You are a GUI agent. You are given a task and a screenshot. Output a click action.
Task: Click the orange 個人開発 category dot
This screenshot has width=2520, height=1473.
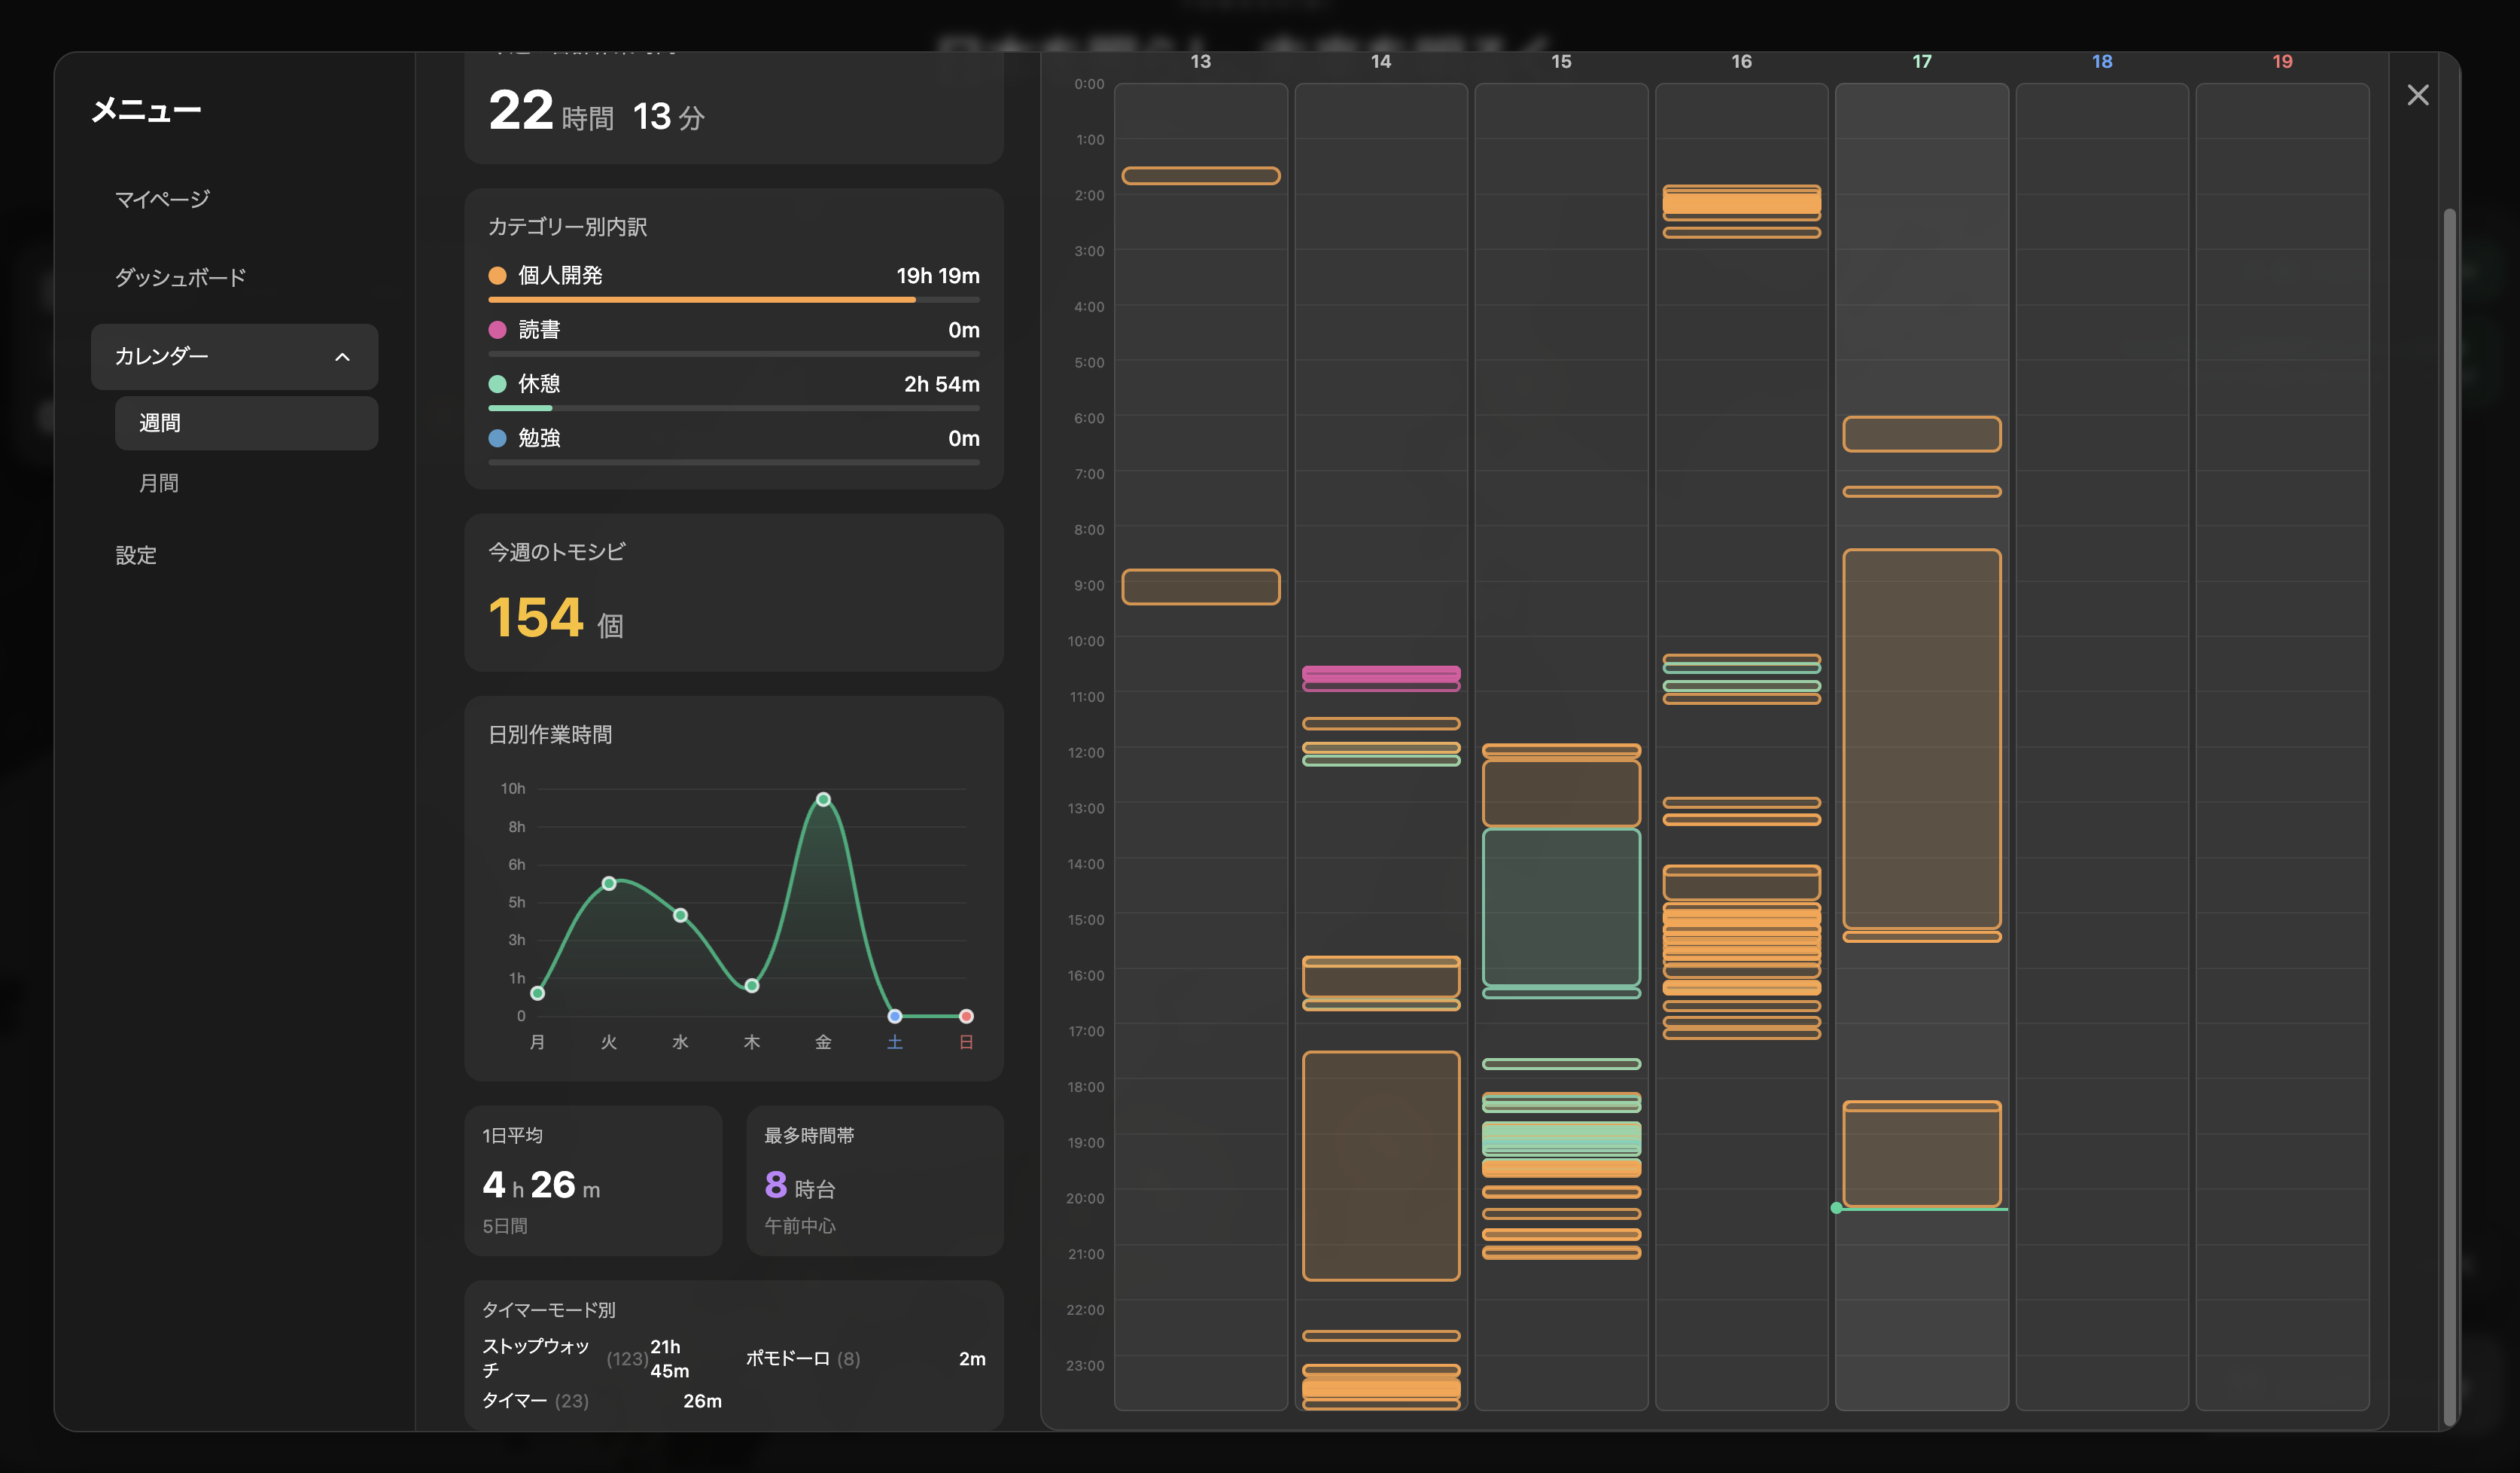coord(497,275)
